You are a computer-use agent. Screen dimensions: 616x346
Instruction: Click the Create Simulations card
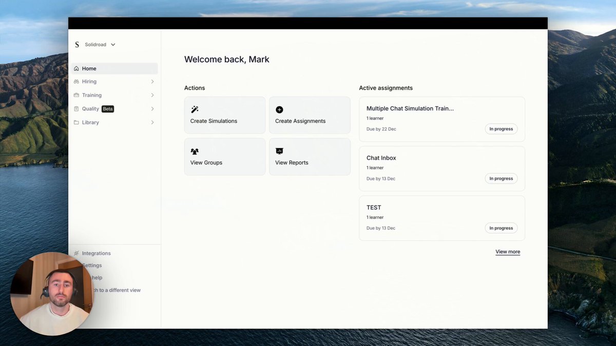point(225,115)
